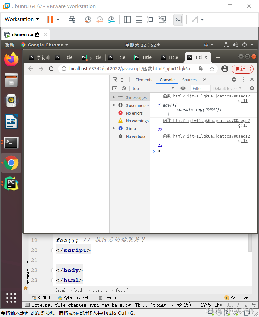
Task: Open the Sources panel in DevTools
Action: coord(189,80)
